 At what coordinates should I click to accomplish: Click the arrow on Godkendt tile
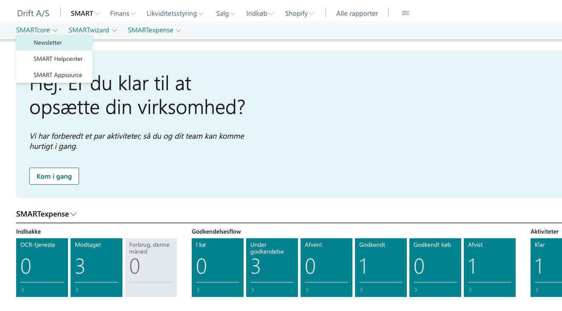(x=362, y=290)
